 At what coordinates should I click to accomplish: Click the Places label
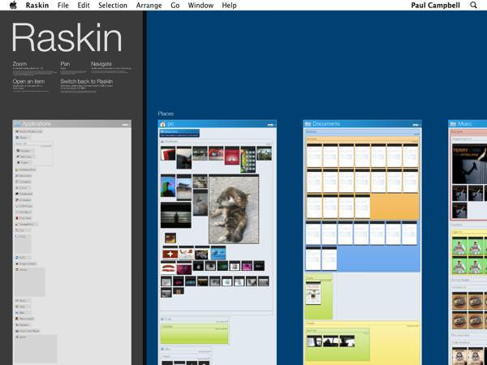click(x=166, y=114)
